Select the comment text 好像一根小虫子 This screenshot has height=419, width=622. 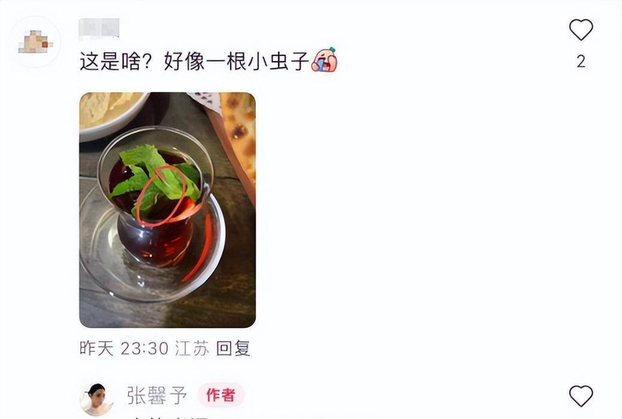click(237, 62)
